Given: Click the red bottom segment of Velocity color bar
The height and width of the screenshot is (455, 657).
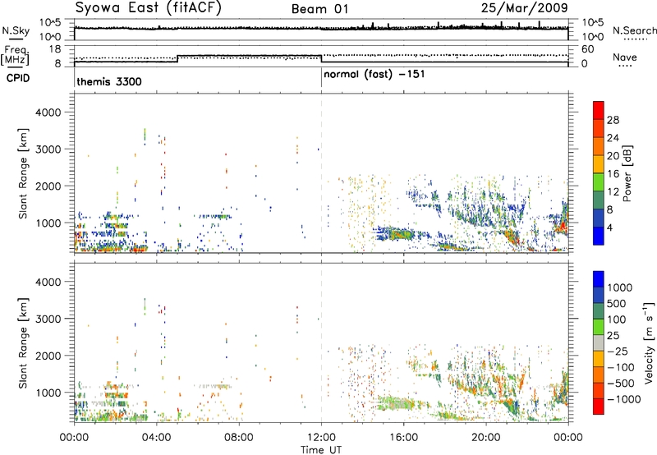Looking at the screenshot, I should [x=599, y=407].
